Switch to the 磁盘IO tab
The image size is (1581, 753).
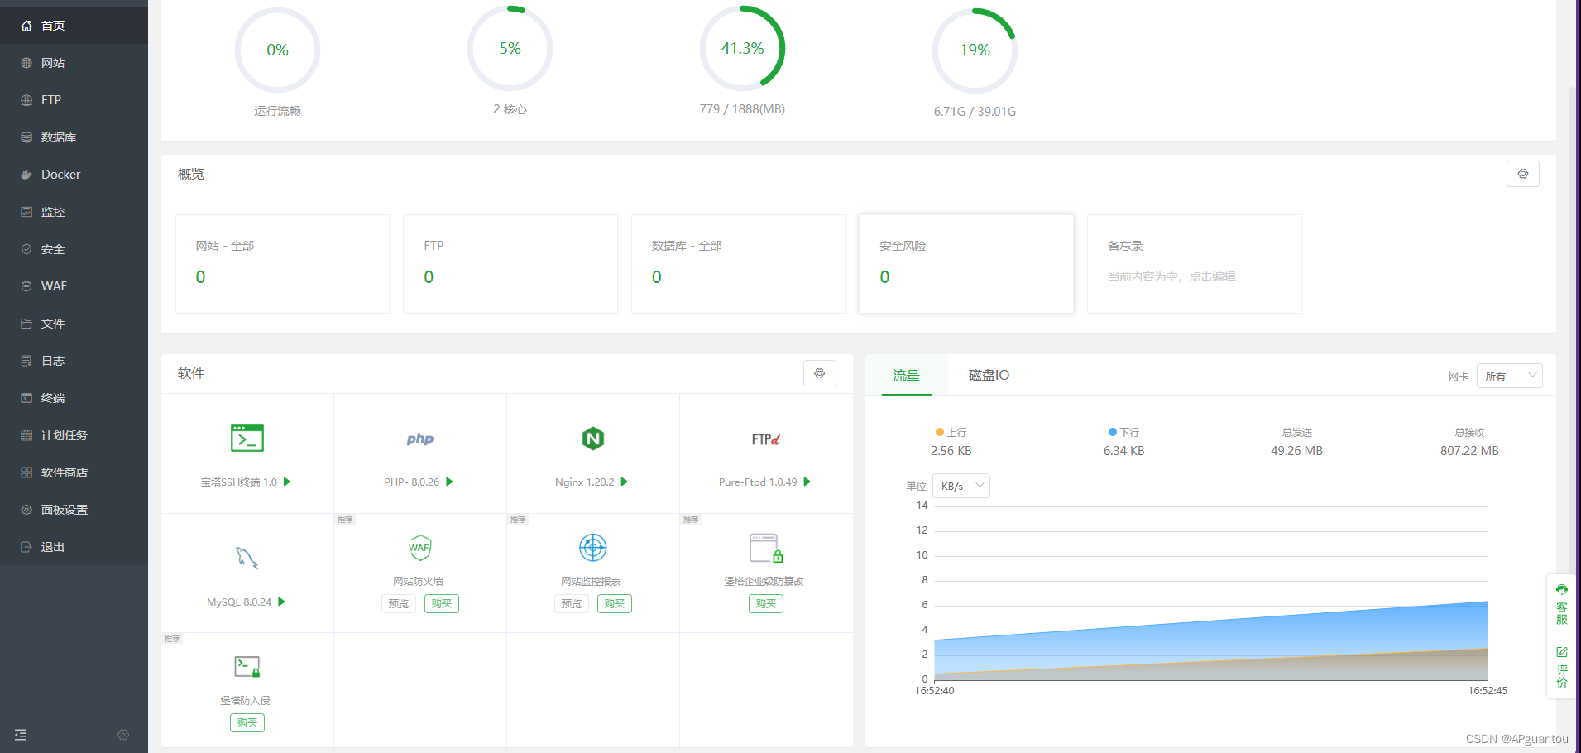[989, 376]
